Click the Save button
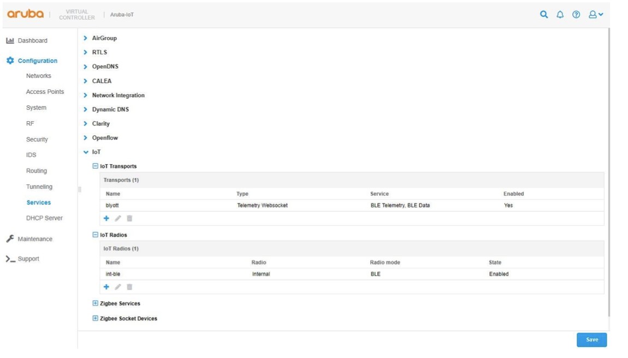Image resolution: width=628 pixels, height=358 pixels. point(591,339)
